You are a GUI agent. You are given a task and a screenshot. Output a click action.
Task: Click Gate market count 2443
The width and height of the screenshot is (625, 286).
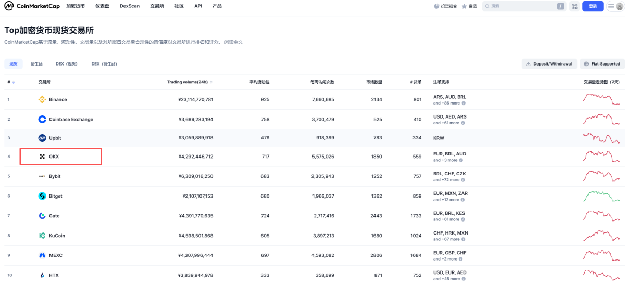coord(376,216)
